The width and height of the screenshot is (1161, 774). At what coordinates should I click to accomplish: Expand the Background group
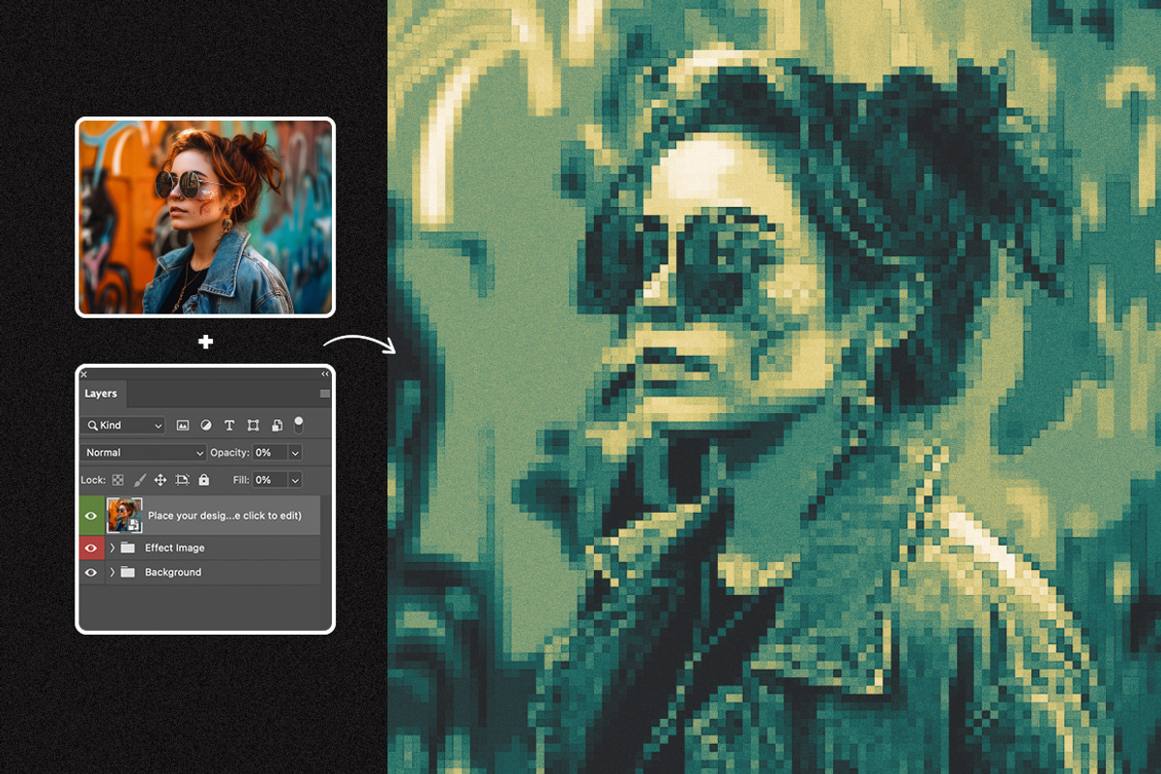[112, 573]
